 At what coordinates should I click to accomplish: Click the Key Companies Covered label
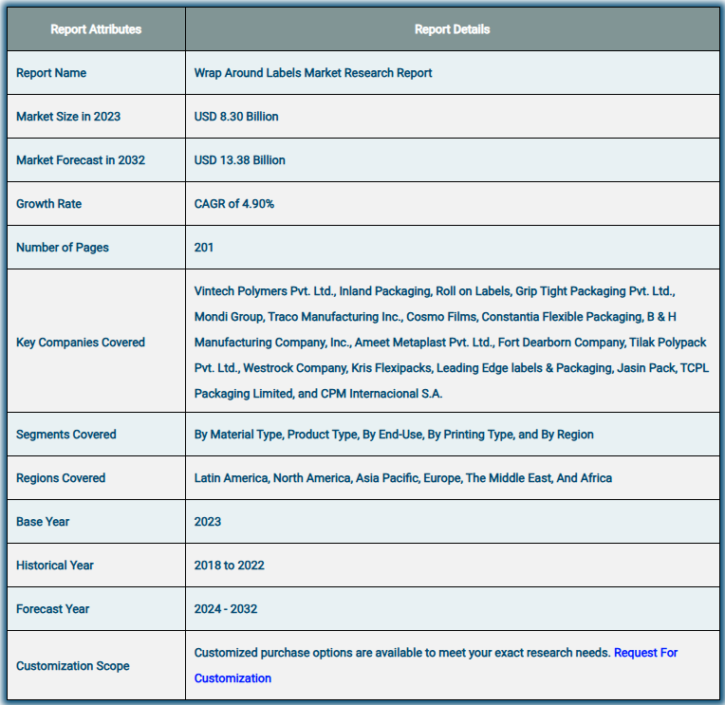(x=81, y=343)
